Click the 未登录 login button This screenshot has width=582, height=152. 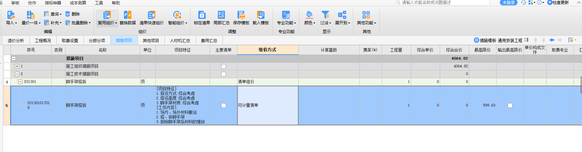[x=509, y=2]
